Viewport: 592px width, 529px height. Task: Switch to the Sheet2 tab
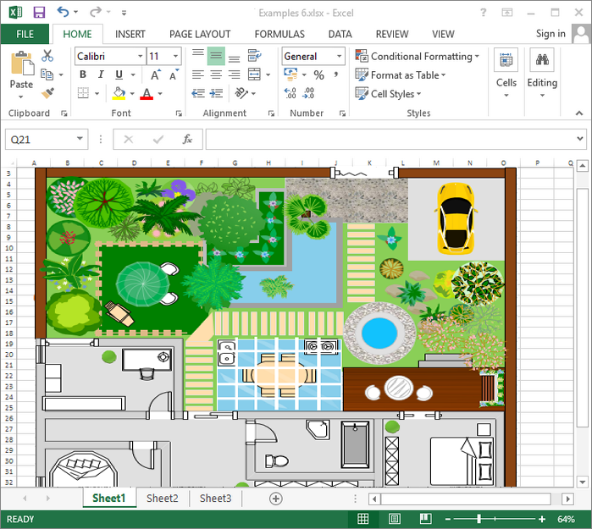tap(162, 499)
